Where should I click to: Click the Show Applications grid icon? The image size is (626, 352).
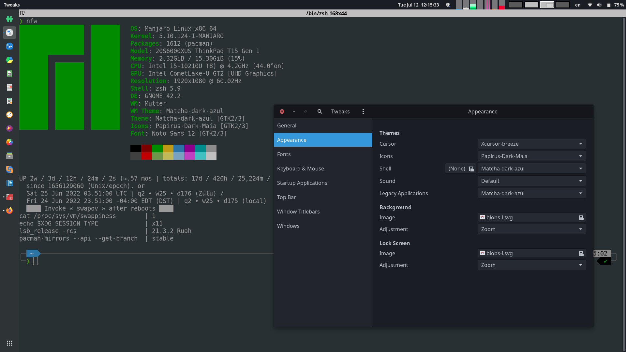pos(9,343)
